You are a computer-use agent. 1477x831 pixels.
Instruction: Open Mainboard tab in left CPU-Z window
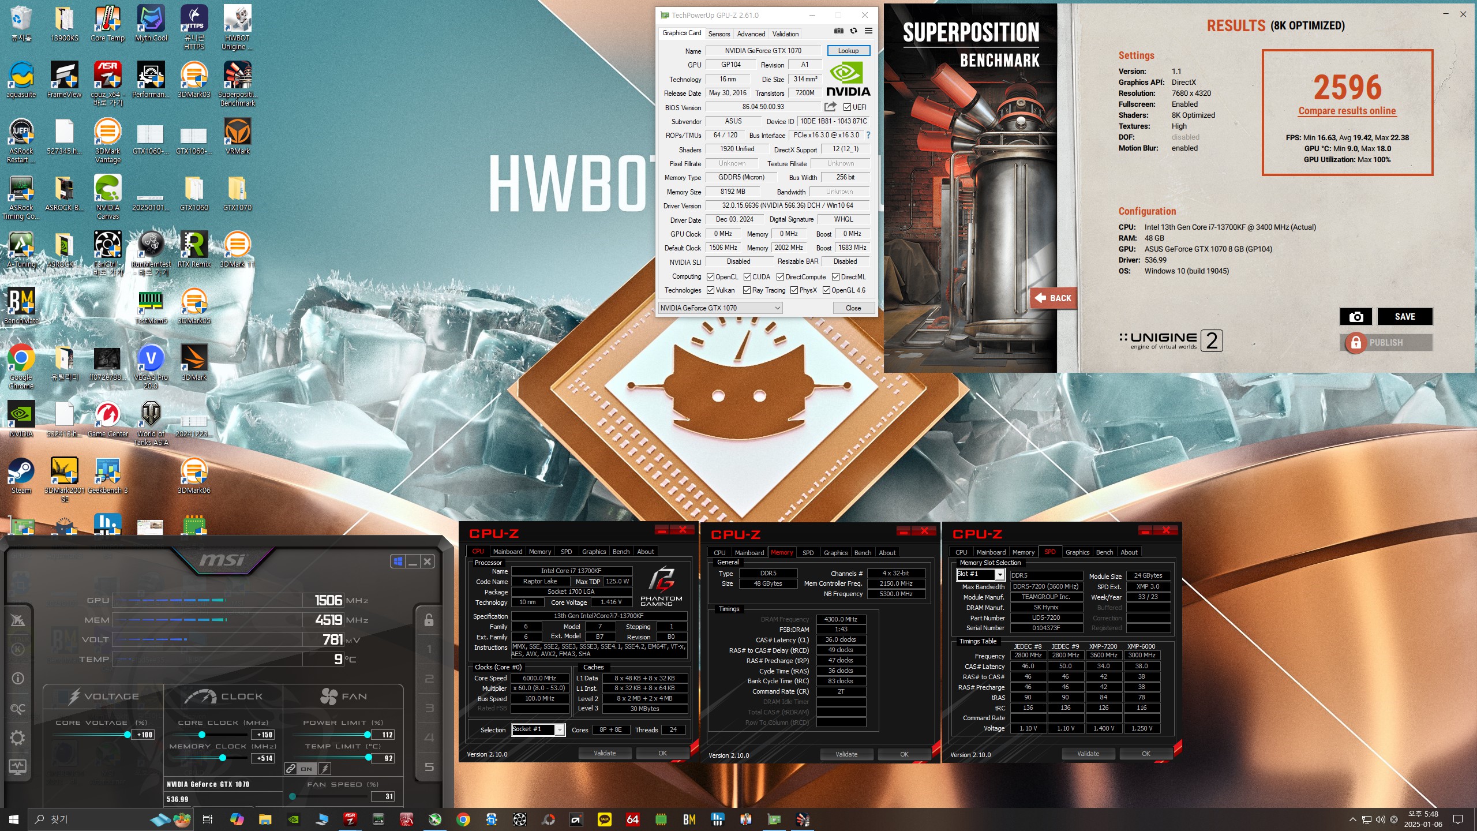[507, 552]
